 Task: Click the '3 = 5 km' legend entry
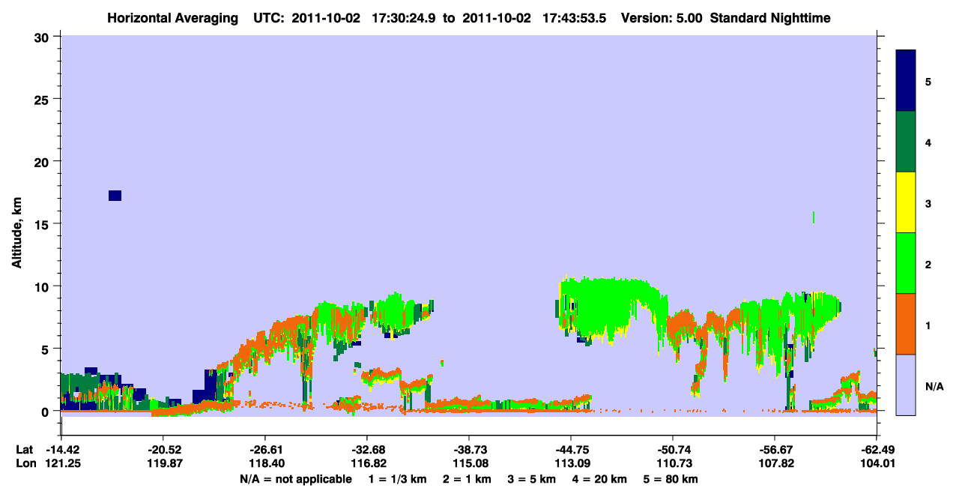[532, 479]
